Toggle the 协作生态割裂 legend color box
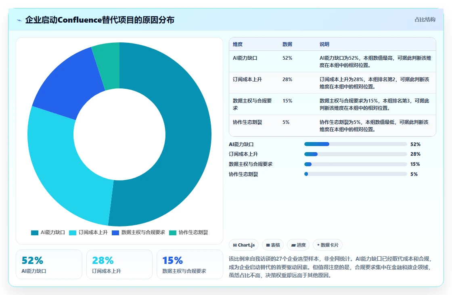 tap(173, 233)
